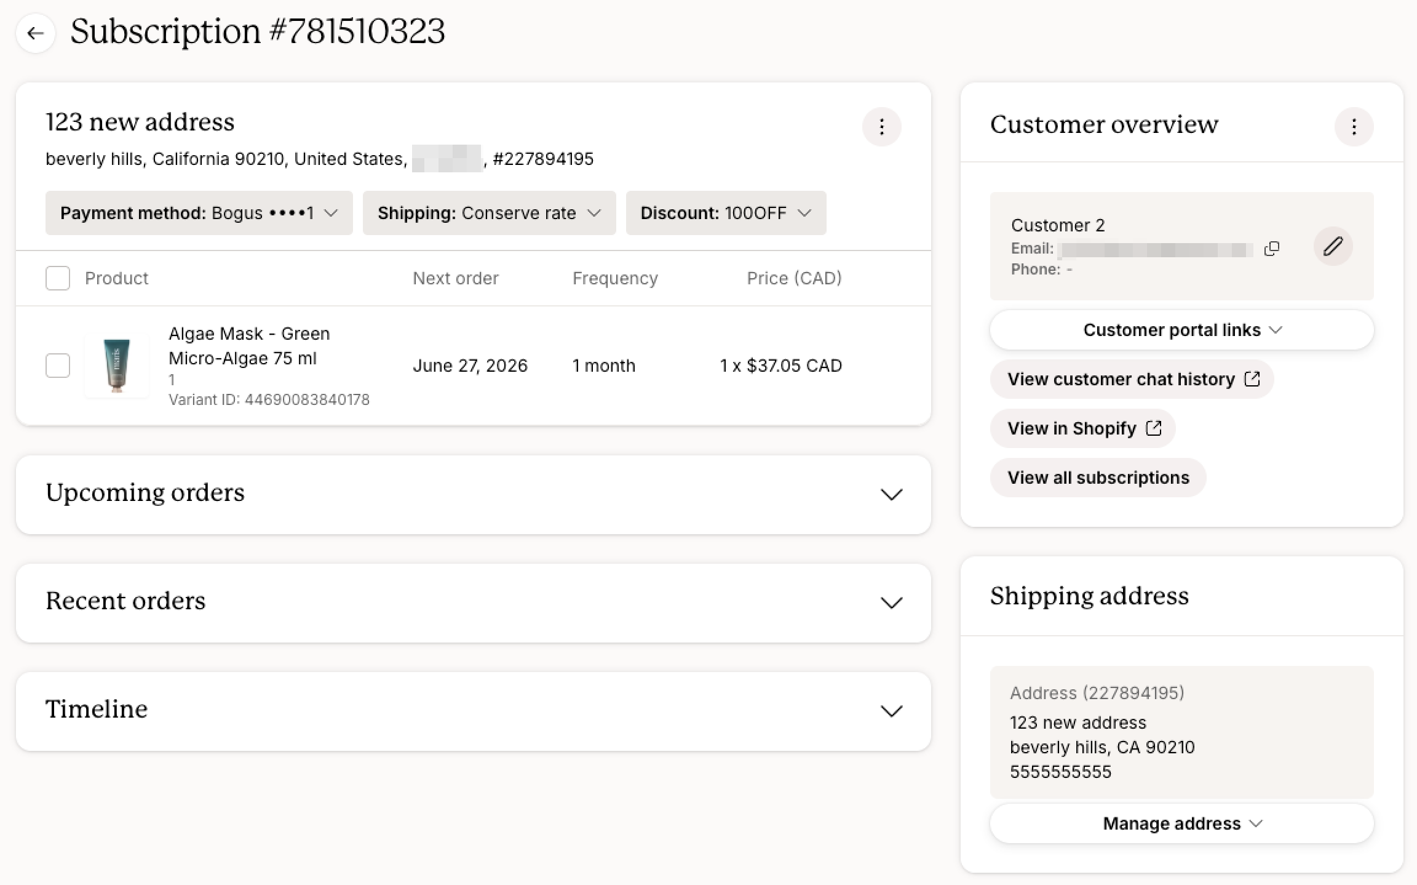This screenshot has height=885, width=1417.
Task: Click View all subscriptions button
Action: [1098, 478]
